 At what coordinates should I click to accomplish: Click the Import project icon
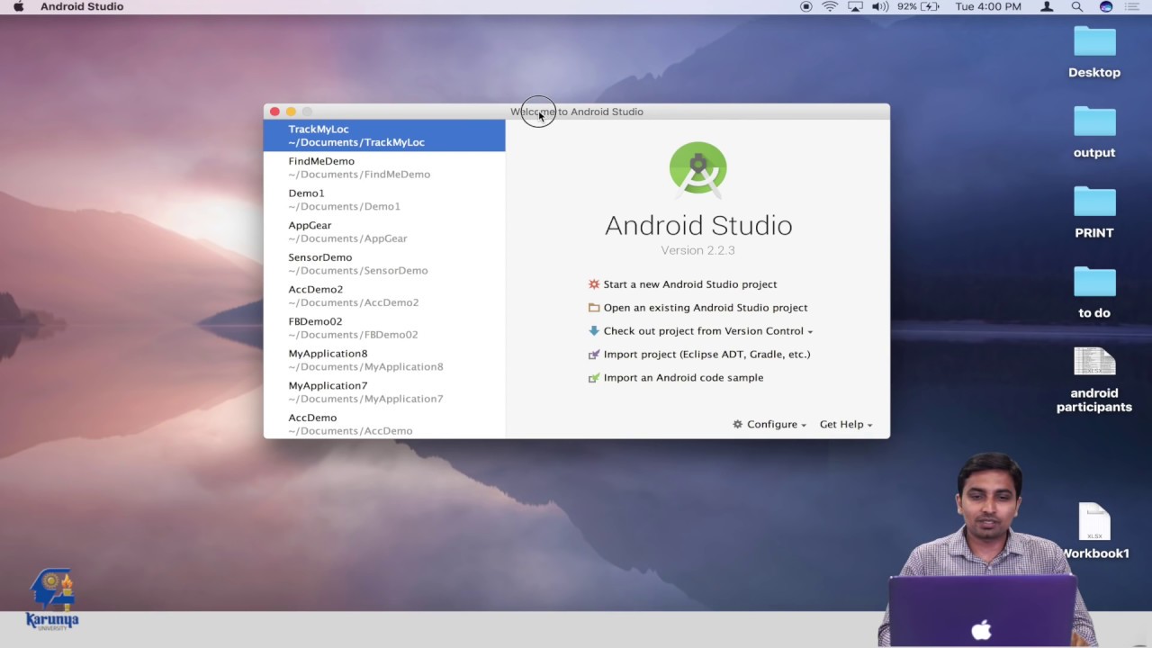pos(593,355)
